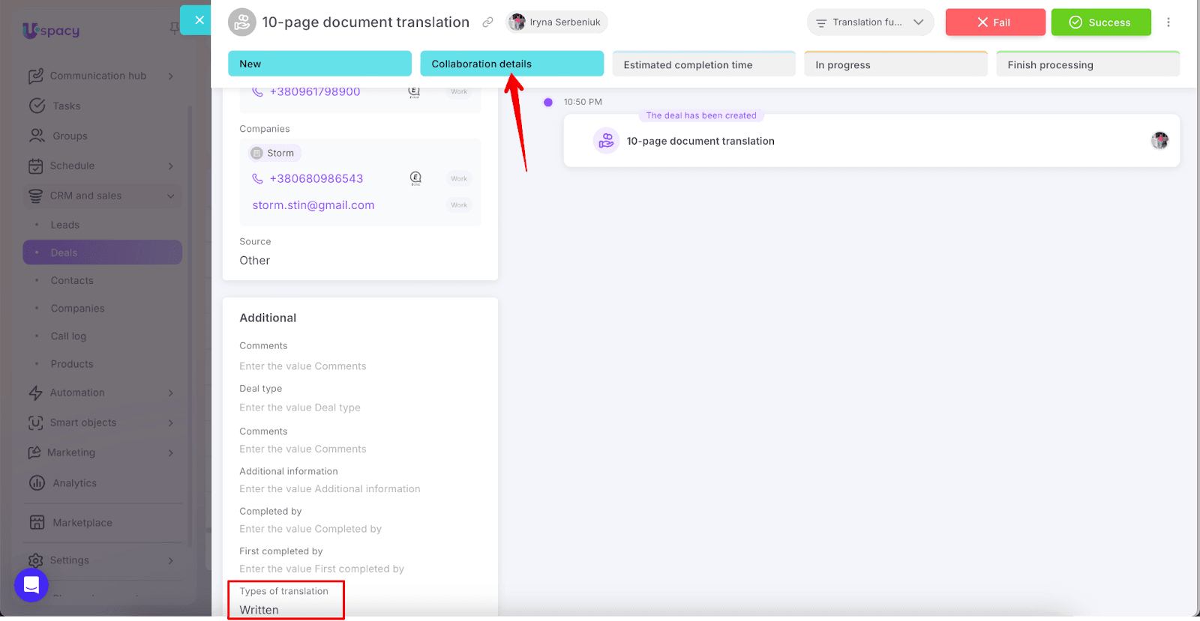Image resolution: width=1200 pixels, height=621 pixels.
Task: Click the deal avatar icon in header
Action: pos(241,22)
